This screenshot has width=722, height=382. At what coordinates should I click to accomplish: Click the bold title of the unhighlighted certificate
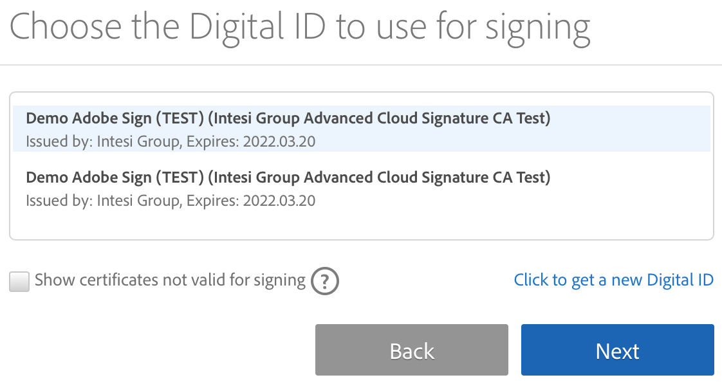tap(288, 177)
